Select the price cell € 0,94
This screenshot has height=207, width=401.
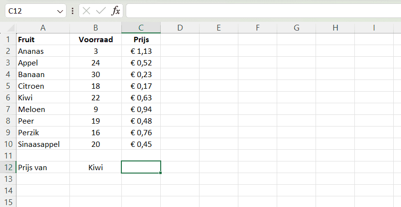(141, 109)
